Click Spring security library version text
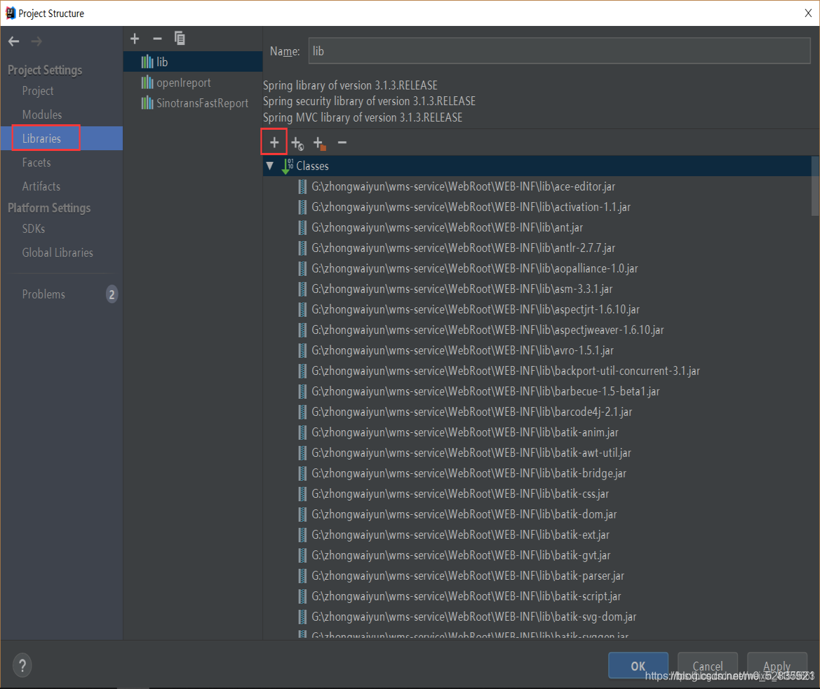820x689 pixels. pos(369,101)
